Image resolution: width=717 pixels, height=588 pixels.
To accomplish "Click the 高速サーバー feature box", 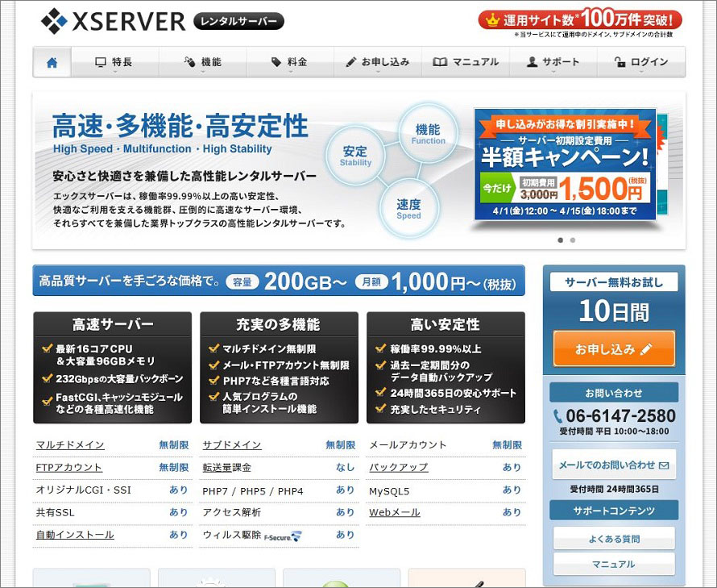I will point(113,367).
